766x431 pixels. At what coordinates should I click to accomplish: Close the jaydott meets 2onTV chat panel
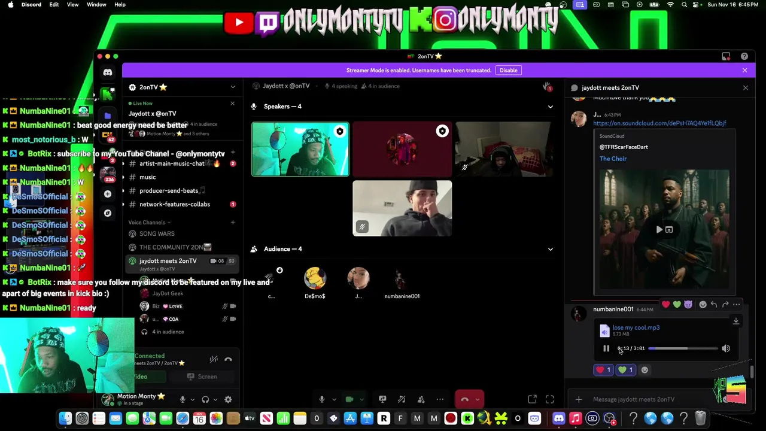click(745, 88)
